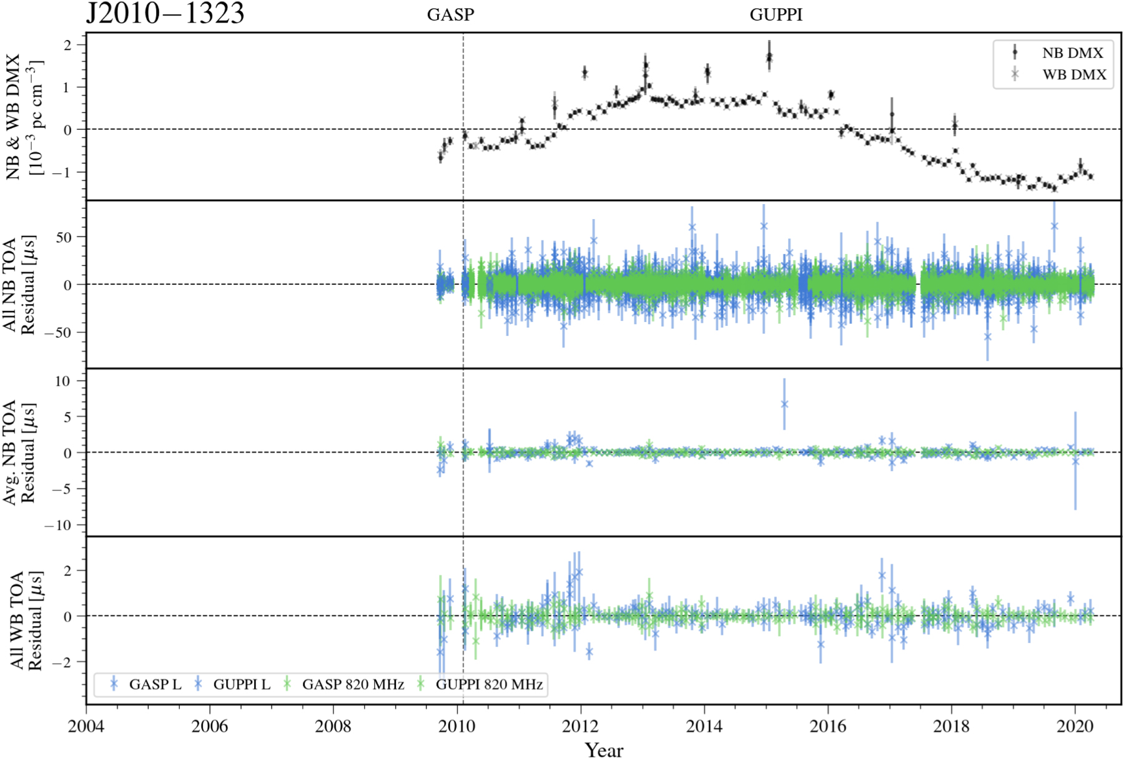
Task: Select the GUPPI label above the plot
Action: coord(776,15)
